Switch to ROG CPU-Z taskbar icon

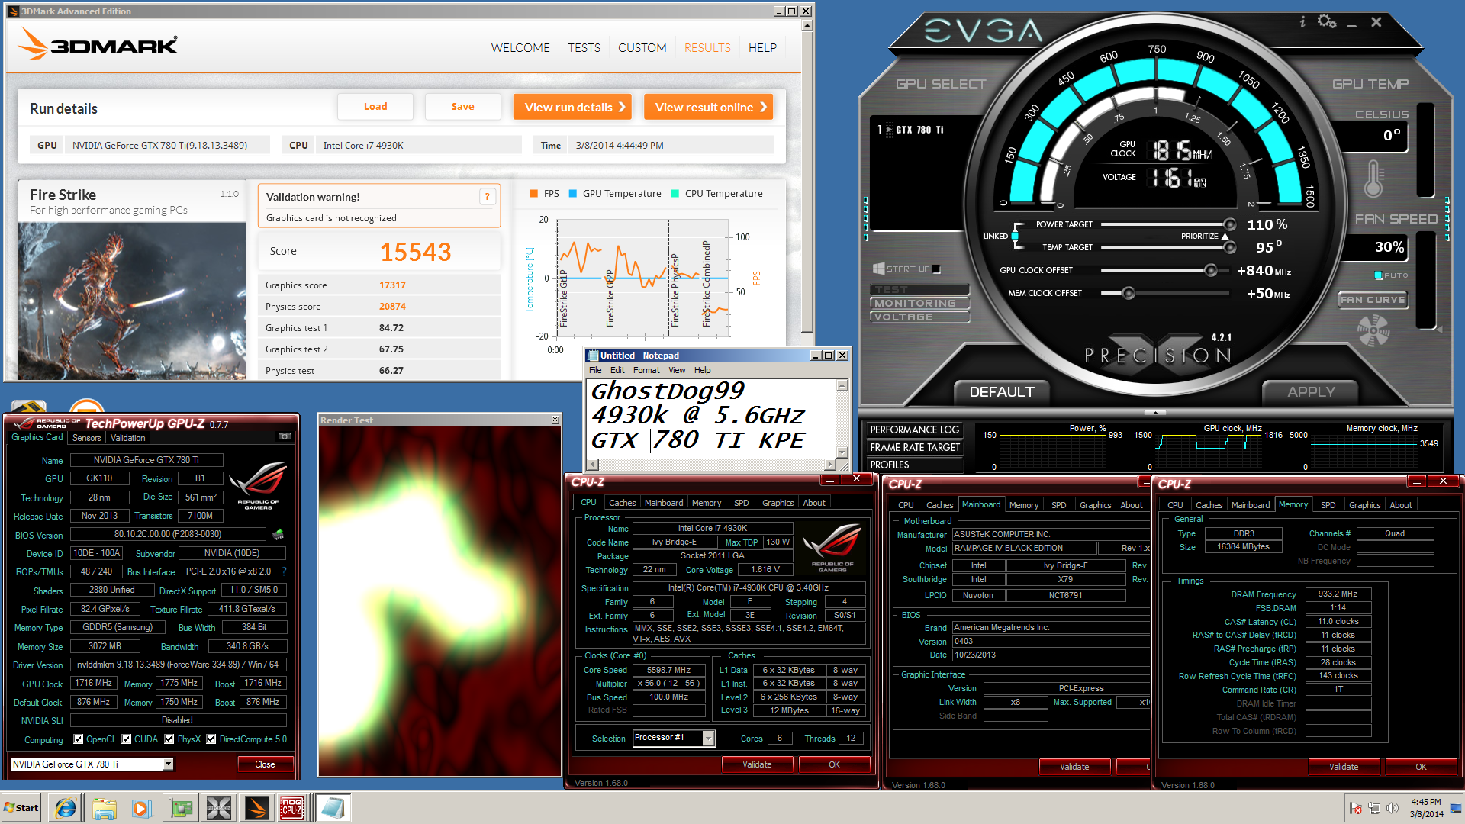click(293, 808)
